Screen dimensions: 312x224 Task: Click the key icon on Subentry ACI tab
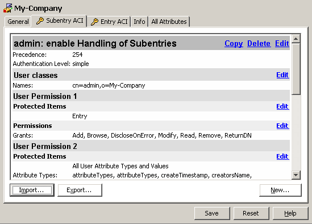pyautogui.click(x=40, y=20)
